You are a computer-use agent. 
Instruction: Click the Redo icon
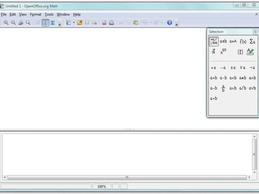[x=156, y=23]
